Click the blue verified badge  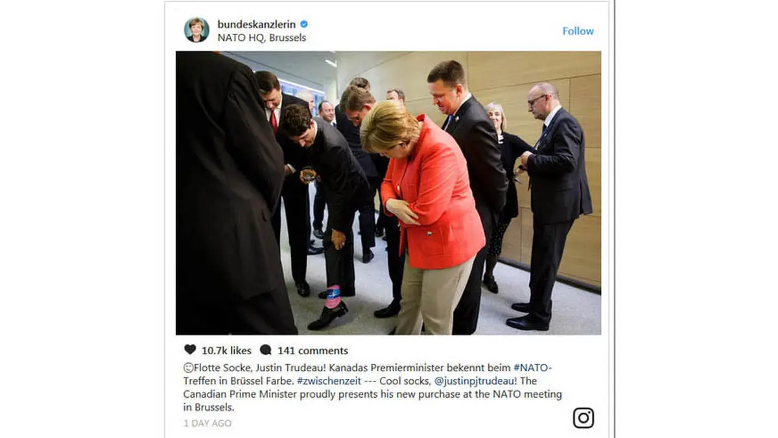tap(303, 24)
